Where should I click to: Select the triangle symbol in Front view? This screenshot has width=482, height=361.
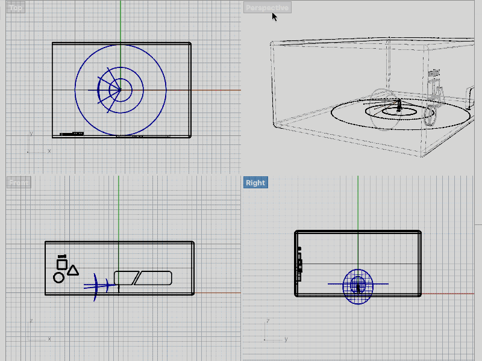[x=73, y=271]
